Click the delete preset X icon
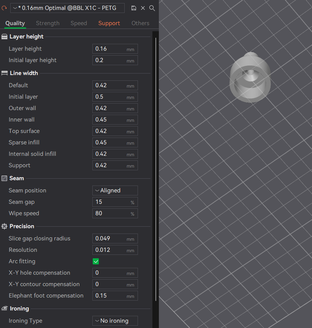The width and height of the screenshot is (312, 328). 143,8
